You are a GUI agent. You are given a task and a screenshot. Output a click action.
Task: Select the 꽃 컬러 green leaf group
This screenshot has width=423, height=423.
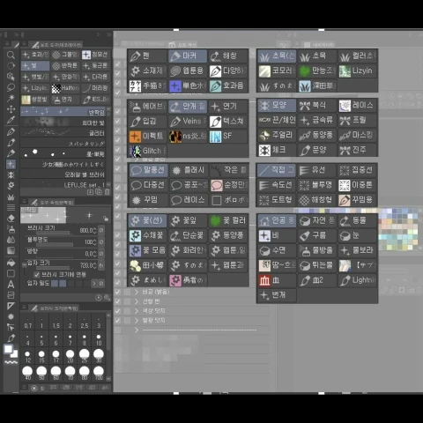(x=228, y=220)
